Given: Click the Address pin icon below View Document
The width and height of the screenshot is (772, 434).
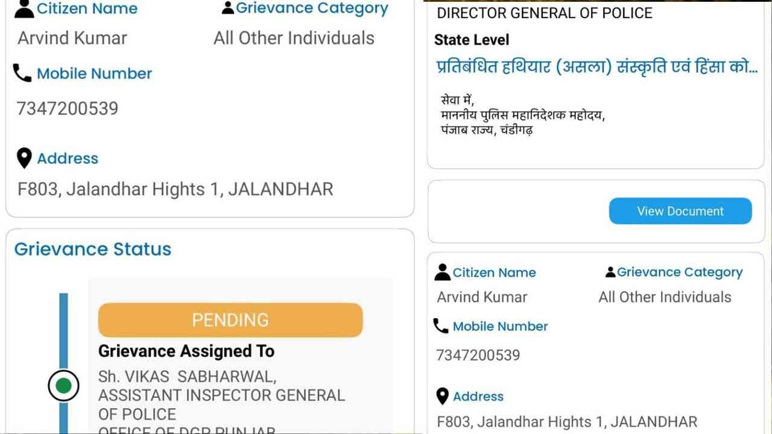Looking at the screenshot, I should pyautogui.click(x=443, y=397).
